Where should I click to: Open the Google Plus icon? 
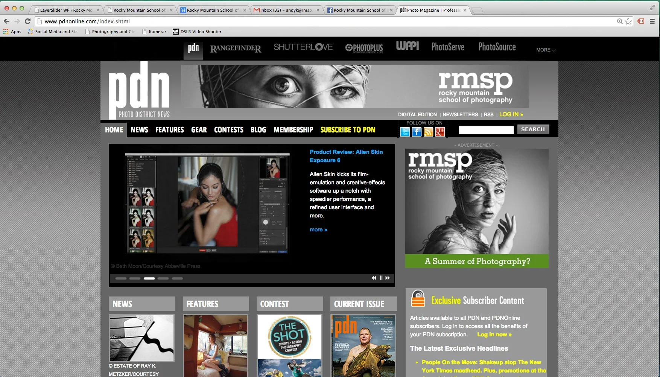pos(440,132)
